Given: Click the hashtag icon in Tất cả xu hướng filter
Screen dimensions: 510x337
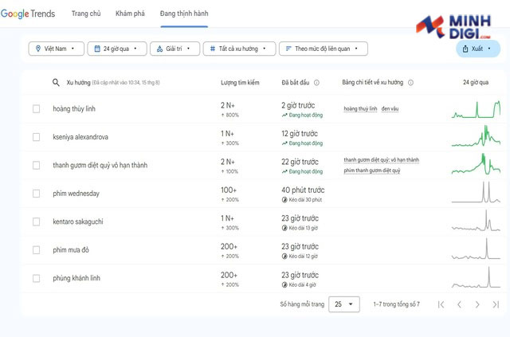Looking at the screenshot, I should point(213,49).
